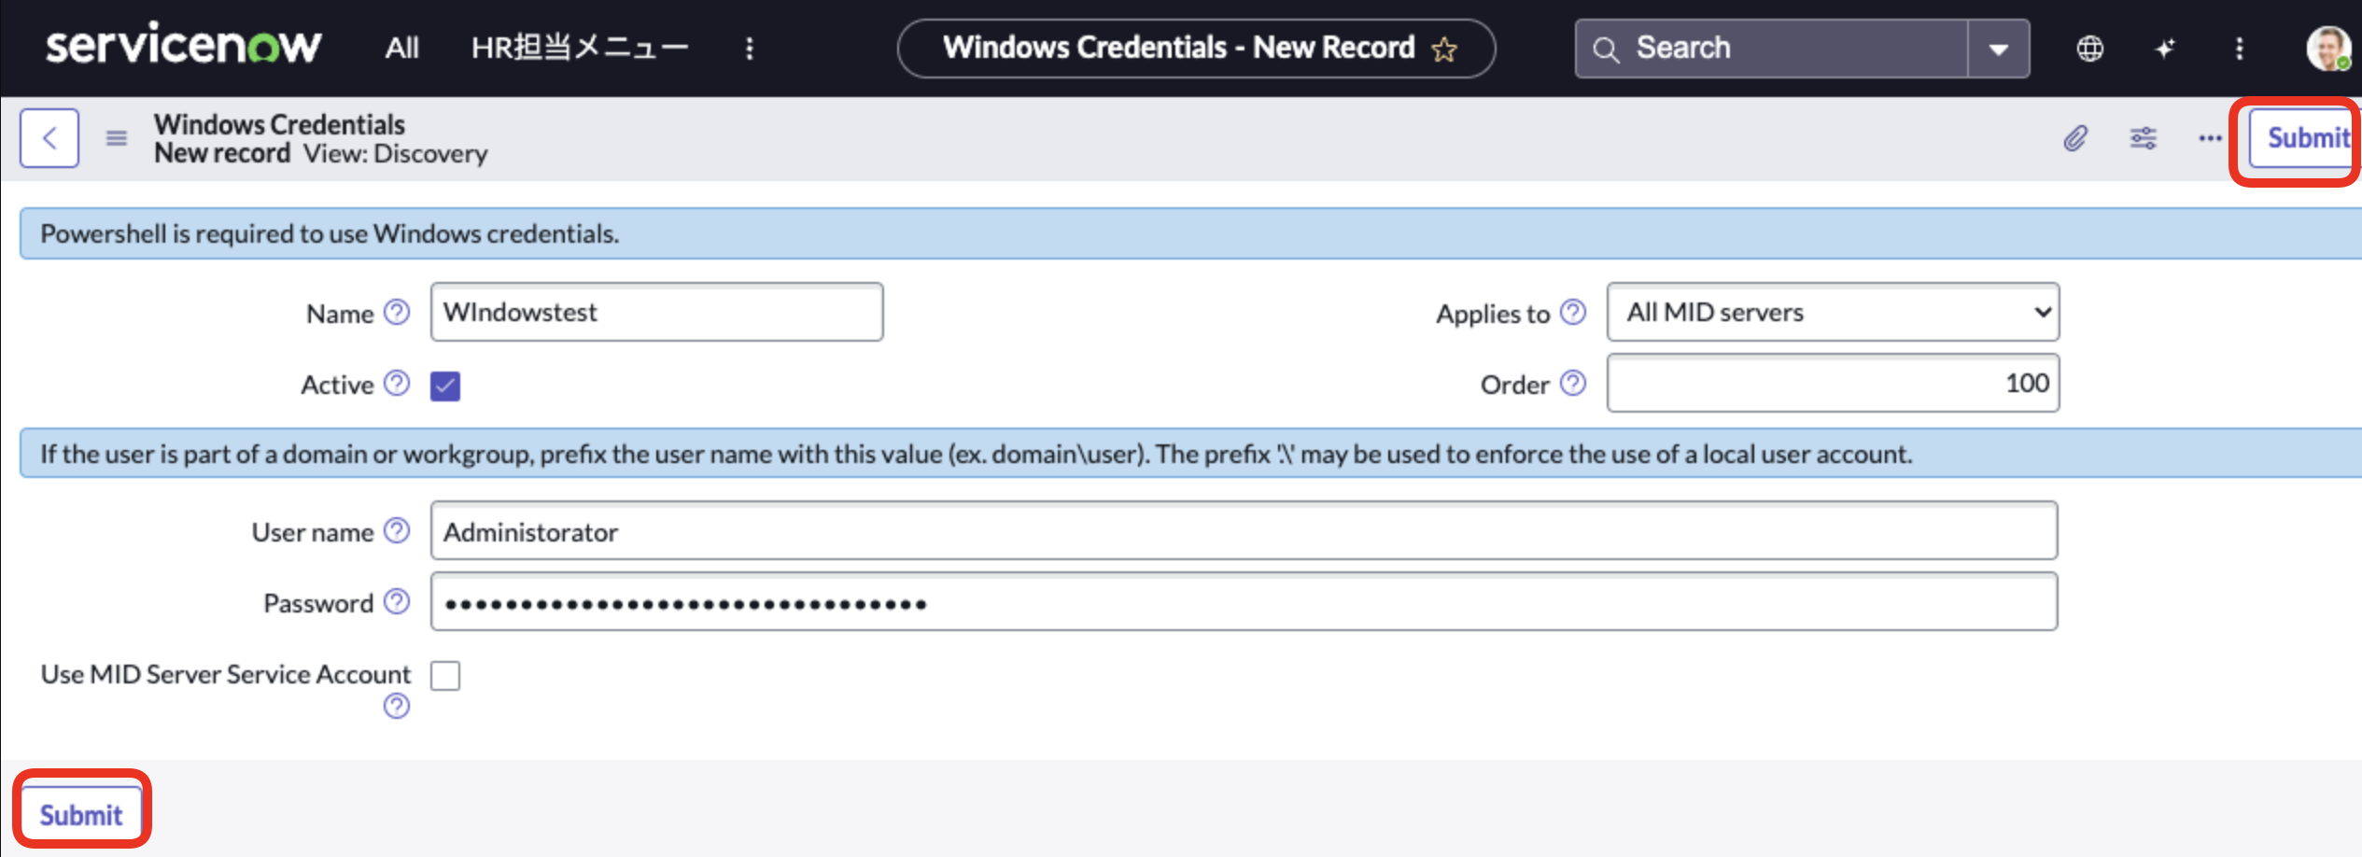Expand the search scope dropdown arrow
Screen dimensions: 2362x857
(x=1999, y=49)
